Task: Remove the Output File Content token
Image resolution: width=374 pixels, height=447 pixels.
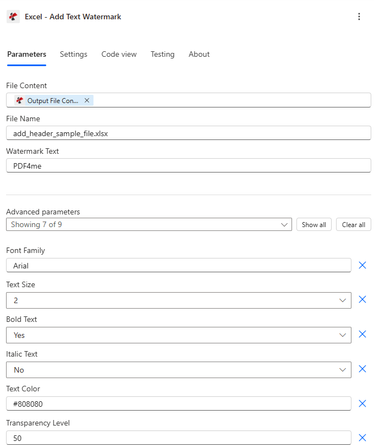Action: [x=87, y=100]
